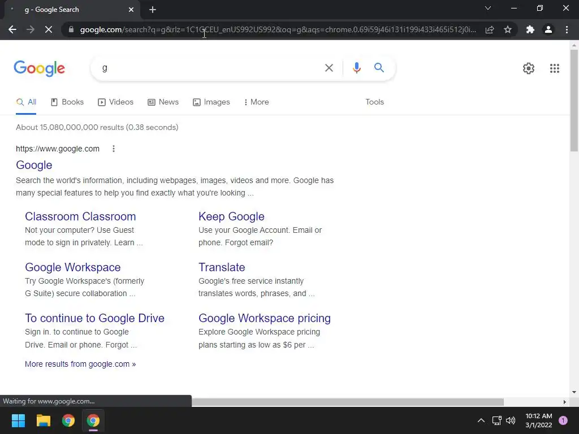
Task: Go back using the browser back arrow
Action: click(x=12, y=29)
